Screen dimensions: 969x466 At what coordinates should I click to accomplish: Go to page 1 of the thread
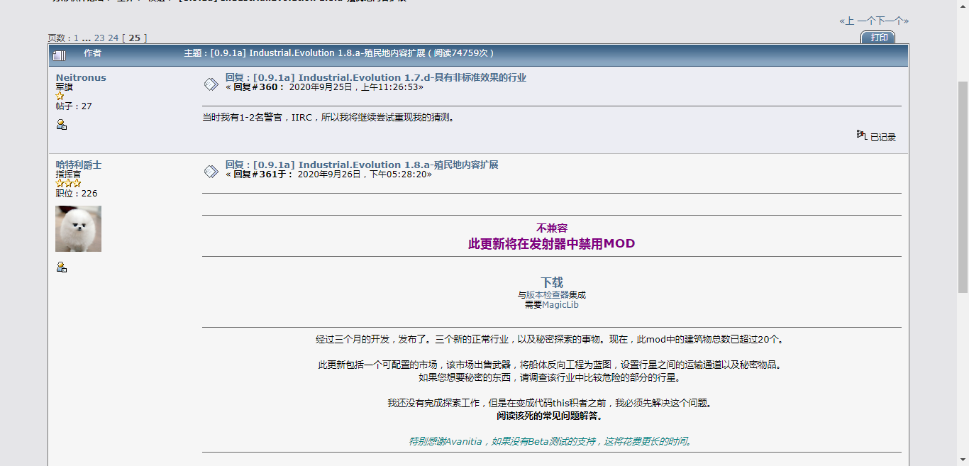[x=77, y=38]
